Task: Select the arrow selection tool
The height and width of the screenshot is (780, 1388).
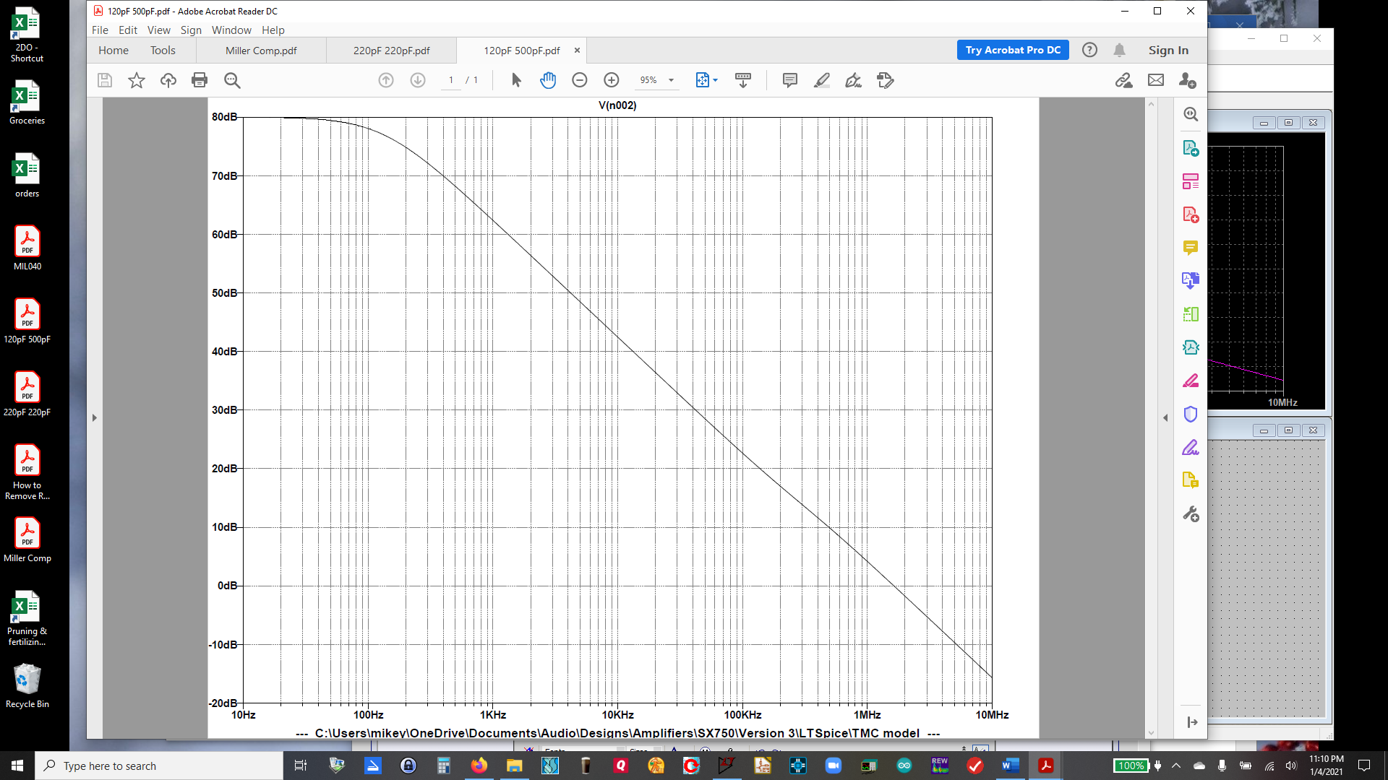Action: [516, 80]
